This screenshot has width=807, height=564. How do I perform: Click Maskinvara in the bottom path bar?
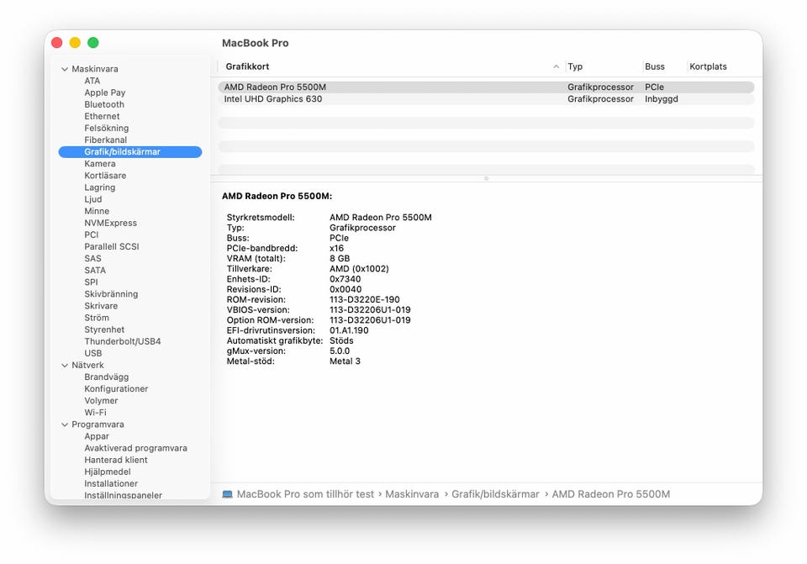tap(412, 494)
